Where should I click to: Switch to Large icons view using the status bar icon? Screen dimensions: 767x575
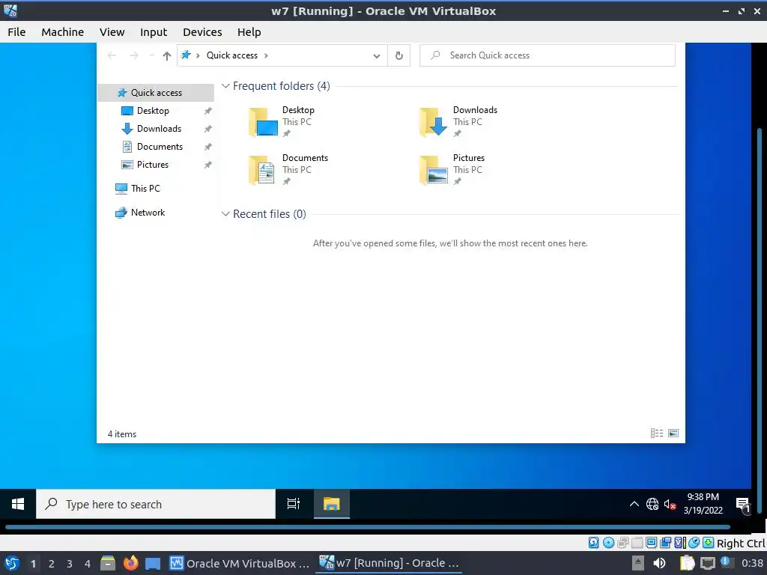(673, 433)
